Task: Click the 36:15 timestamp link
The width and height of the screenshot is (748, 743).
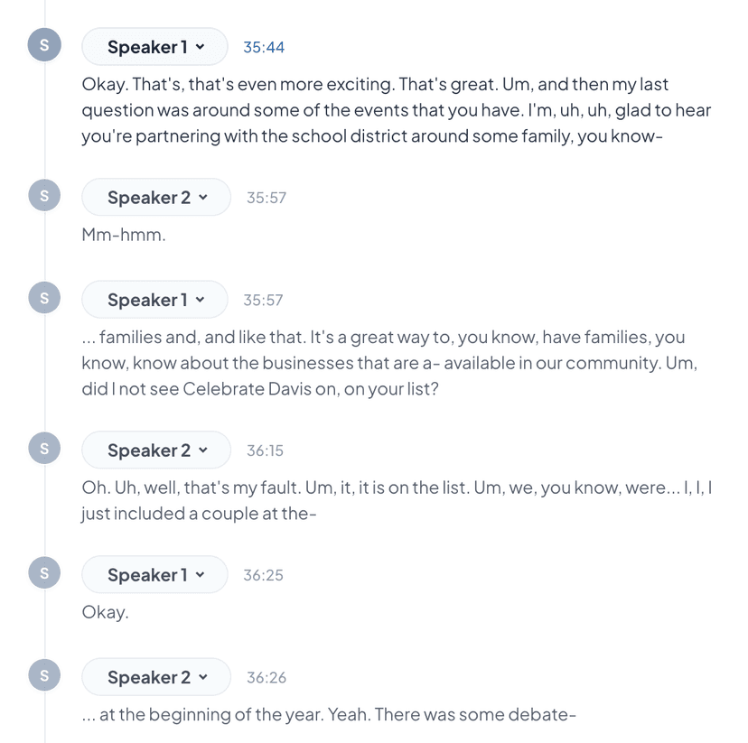Action: click(x=263, y=450)
